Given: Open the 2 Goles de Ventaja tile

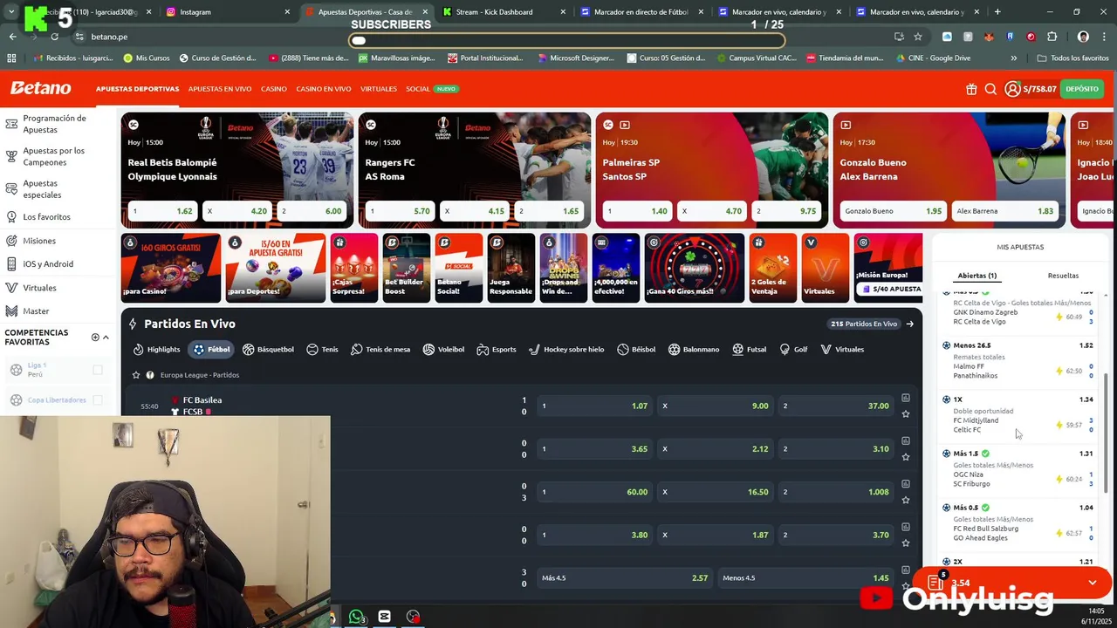Looking at the screenshot, I should pos(773,268).
